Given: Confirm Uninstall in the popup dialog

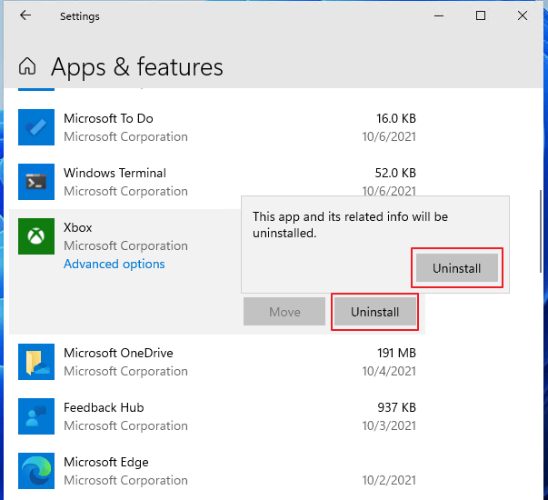Looking at the screenshot, I should (x=457, y=268).
